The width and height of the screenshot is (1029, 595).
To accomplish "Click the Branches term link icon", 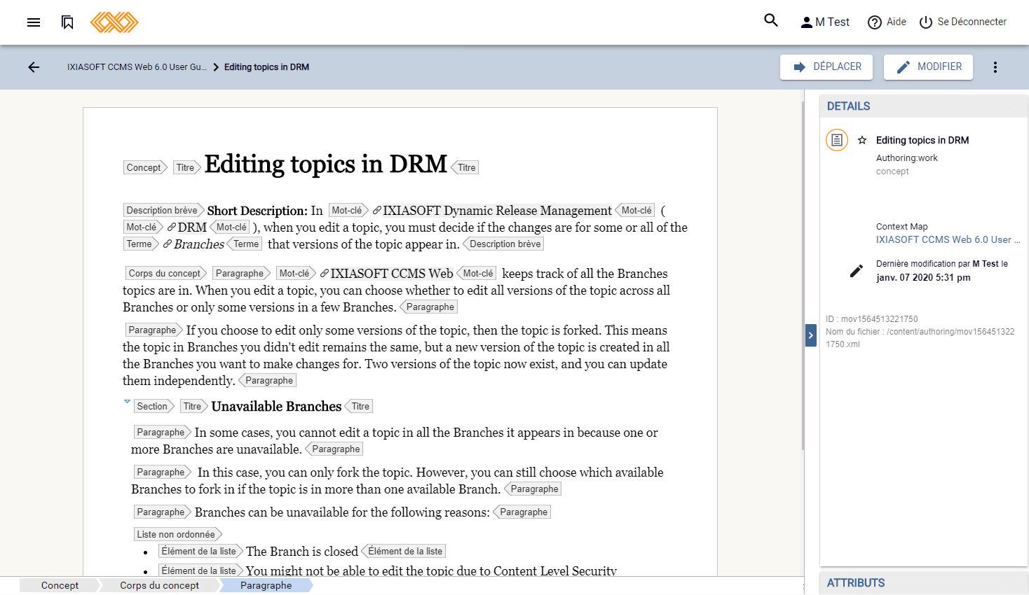I will 168,244.
